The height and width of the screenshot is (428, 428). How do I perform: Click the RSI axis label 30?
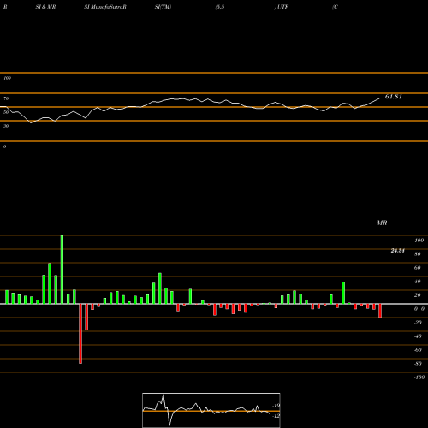[x=6, y=126]
